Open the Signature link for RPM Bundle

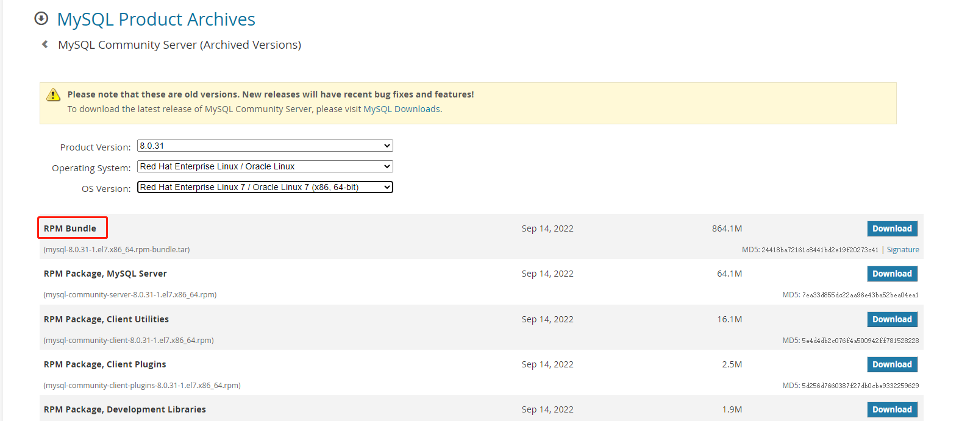point(903,250)
